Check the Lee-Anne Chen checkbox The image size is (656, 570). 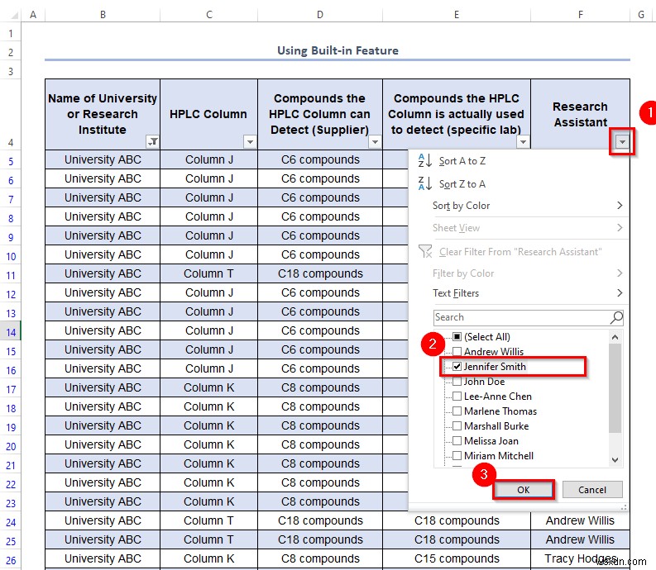point(457,397)
